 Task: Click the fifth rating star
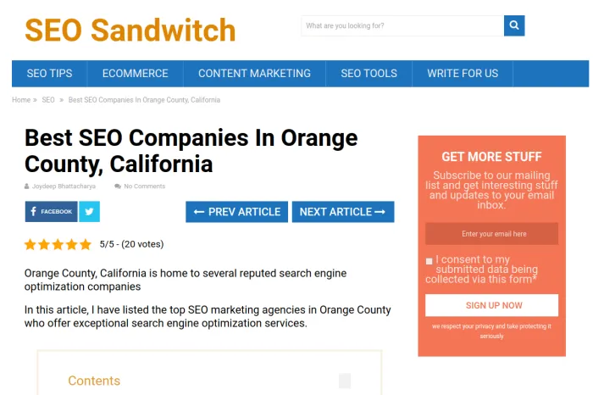coord(86,244)
